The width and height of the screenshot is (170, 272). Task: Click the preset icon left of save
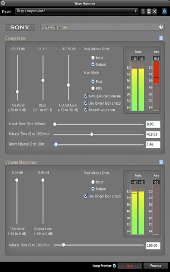tap(143, 12)
